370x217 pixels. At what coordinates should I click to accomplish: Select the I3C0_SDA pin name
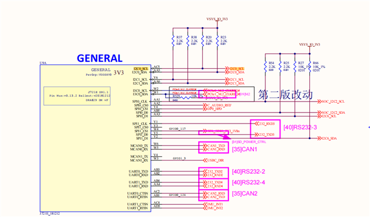pyautogui.click(x=140, y=94)
